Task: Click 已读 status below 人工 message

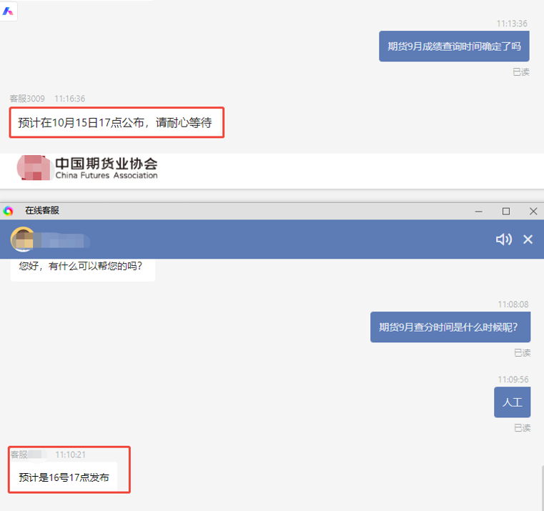Action: [x=522, y=428]
